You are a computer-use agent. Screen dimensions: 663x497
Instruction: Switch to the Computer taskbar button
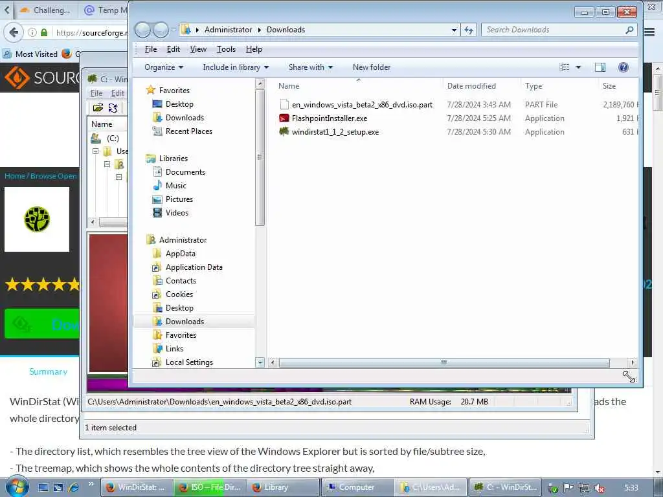point(357,487)
